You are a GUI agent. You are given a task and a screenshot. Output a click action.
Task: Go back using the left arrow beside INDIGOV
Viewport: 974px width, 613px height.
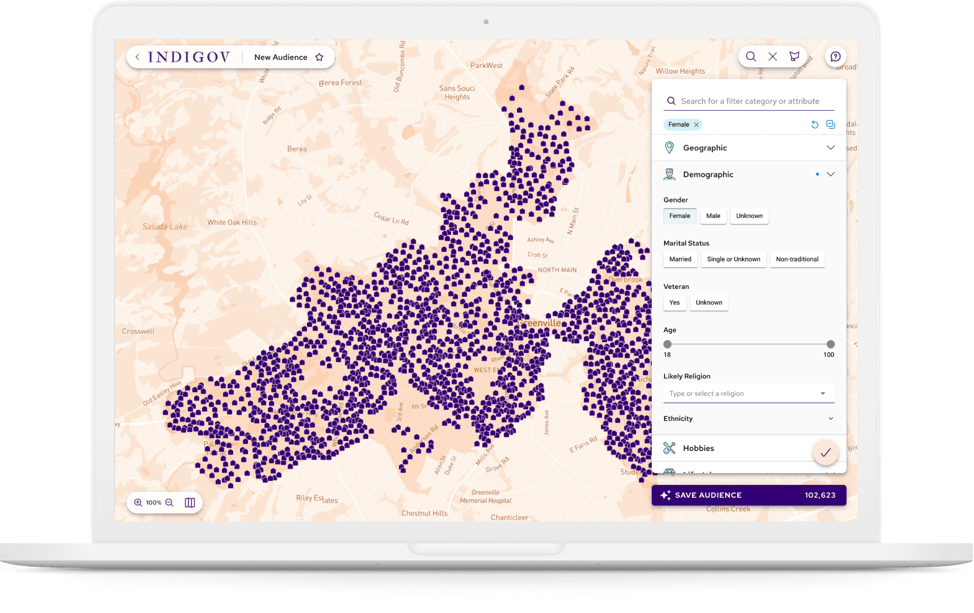(137, 57)
